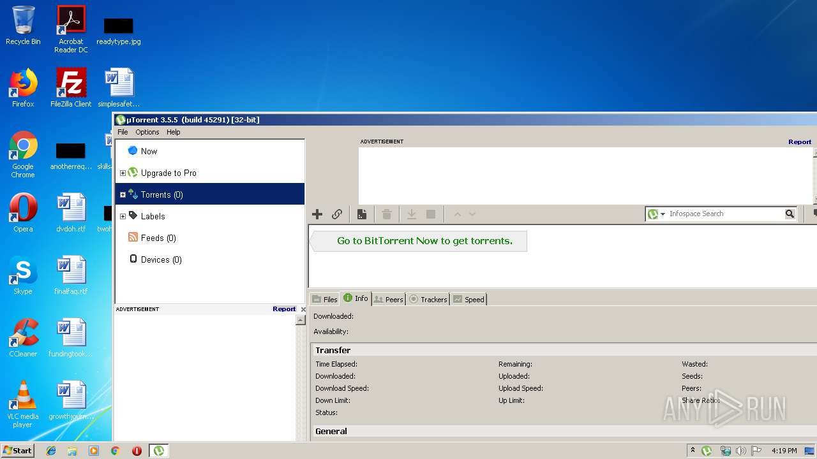Image resolution: width=817 pixels, height=459 pixels.
Task: Click the 4:19 PM clock
Action: point(784,451)
